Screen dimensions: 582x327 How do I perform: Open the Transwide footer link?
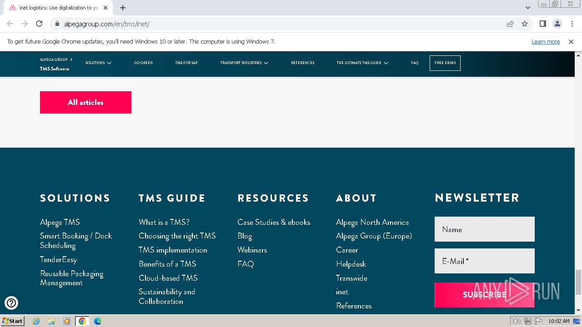[351, 278]
